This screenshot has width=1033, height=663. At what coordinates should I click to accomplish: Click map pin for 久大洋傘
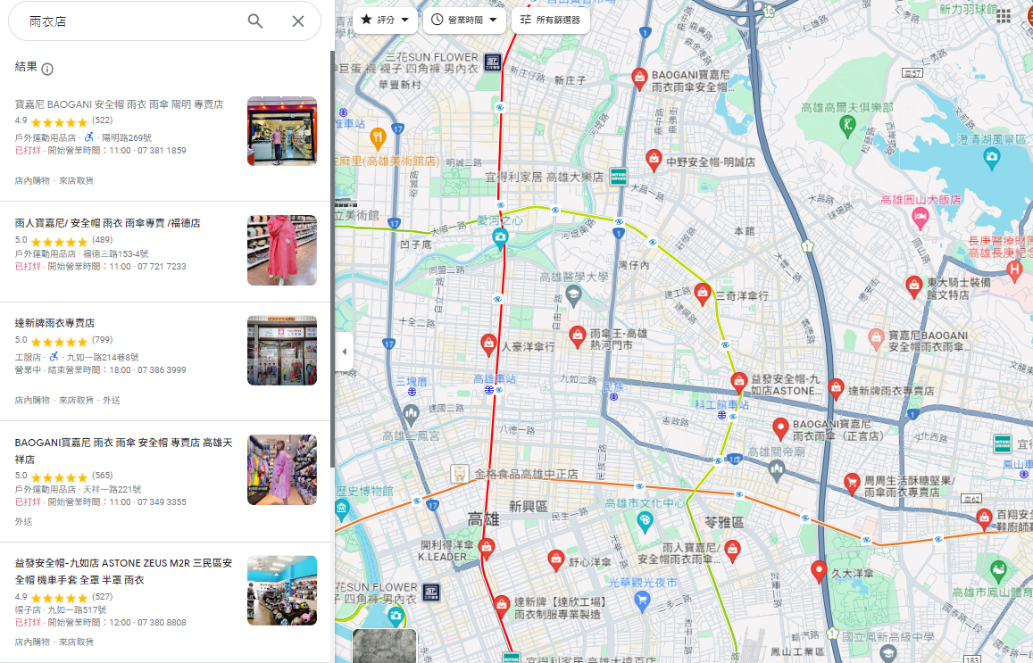(818, 571)
